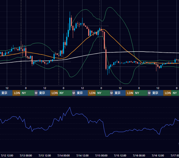Click the 7/16 00:00 date label
179x158 pixels.
[x=139, y=155]
